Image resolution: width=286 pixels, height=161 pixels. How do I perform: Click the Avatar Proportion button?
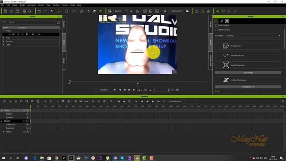[x=248, y=65]
